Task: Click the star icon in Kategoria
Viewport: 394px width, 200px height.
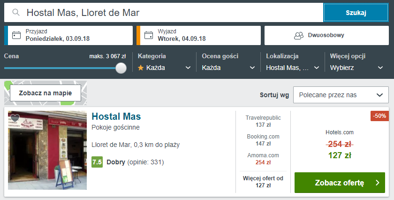Action: pyautogui.click(x=141, y=68)
